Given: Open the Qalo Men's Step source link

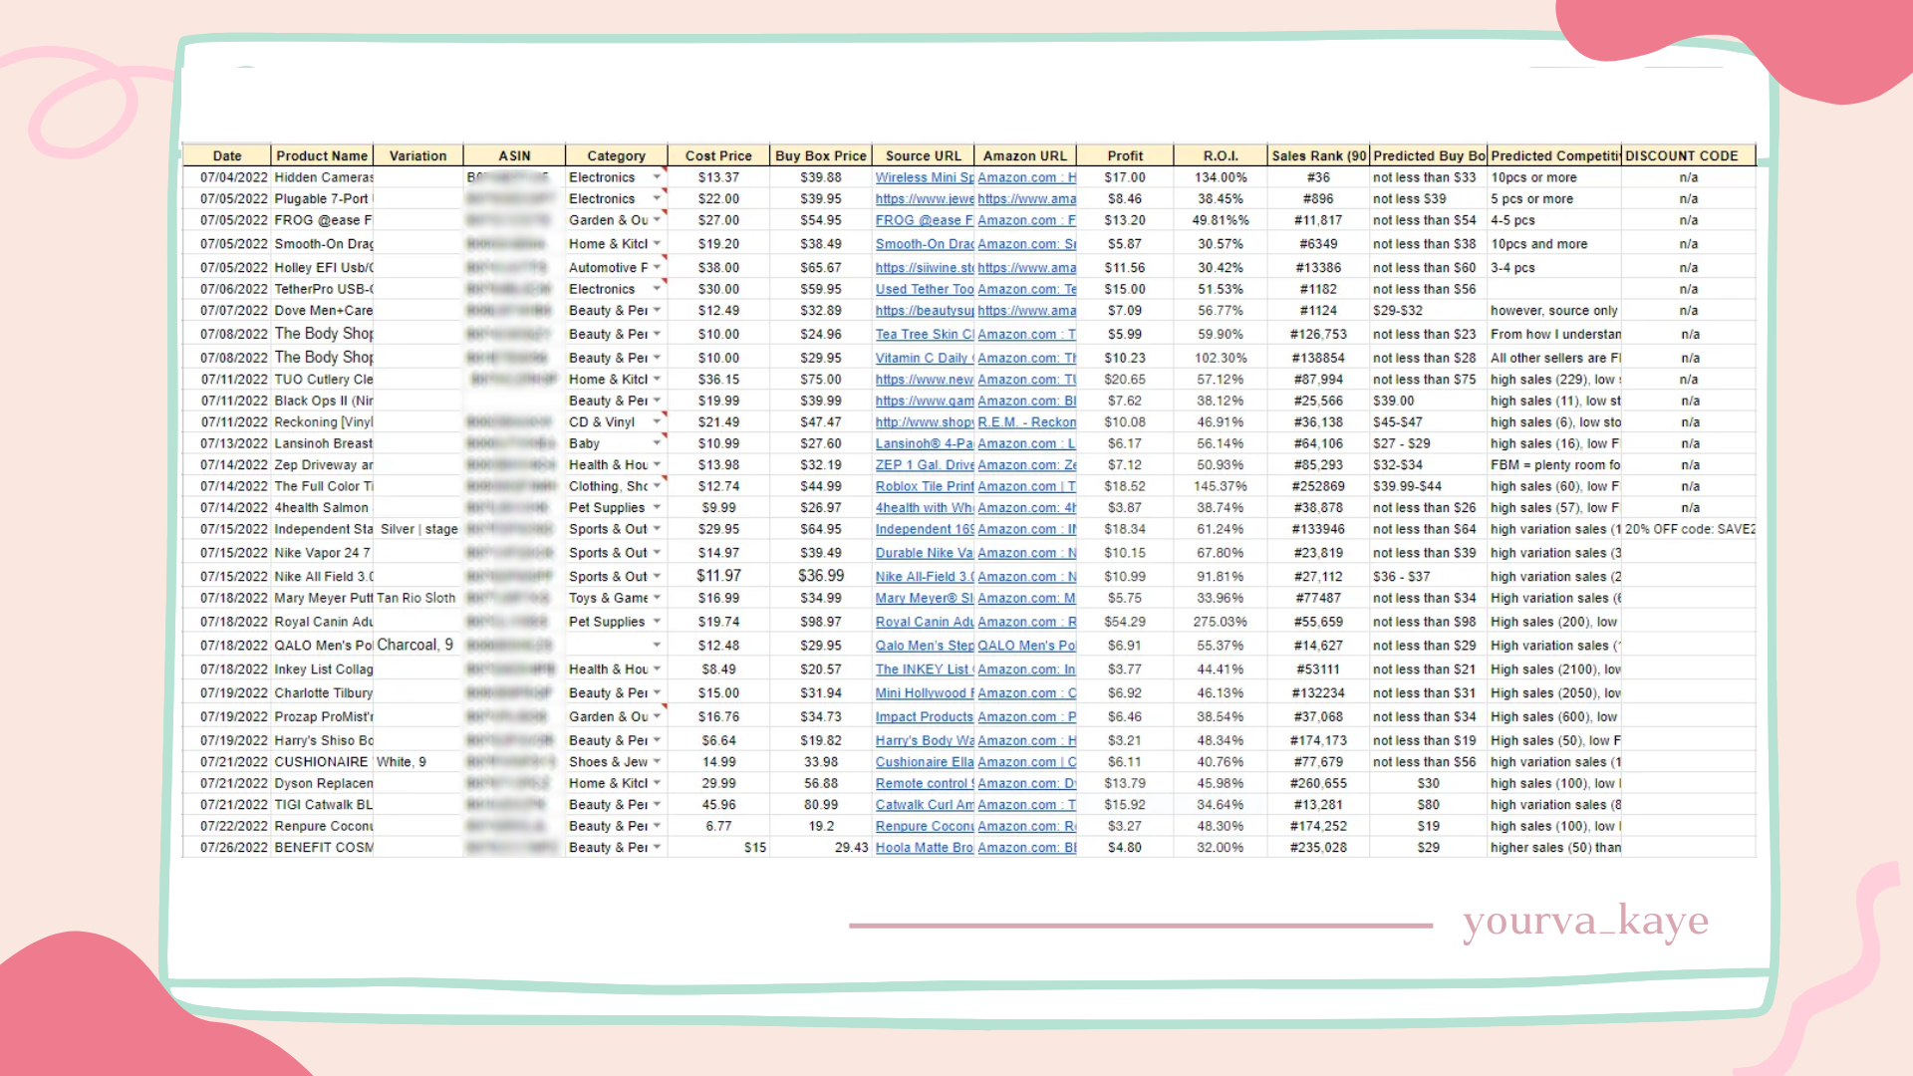Looking at the screenshot, I should 925,646.
